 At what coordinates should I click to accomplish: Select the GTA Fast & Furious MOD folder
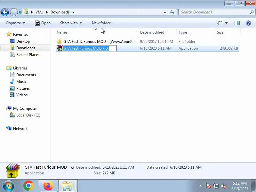pos(99,42)
